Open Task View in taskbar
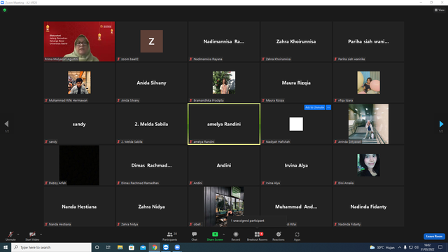The image size is (448, 252). (x=108, y=247)
